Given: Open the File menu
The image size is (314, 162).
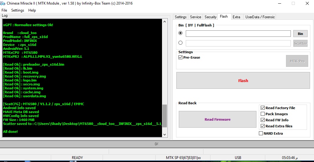Looking at the screenshot, I should coord(4,10).
